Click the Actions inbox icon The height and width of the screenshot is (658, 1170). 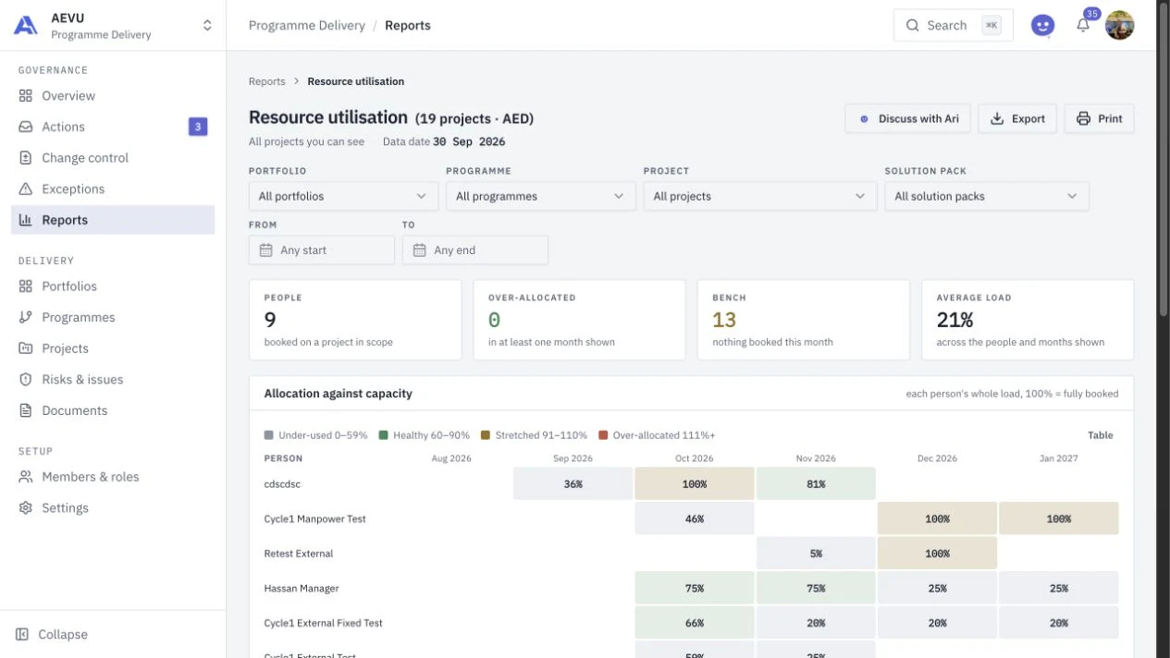(x=26, y=127)
